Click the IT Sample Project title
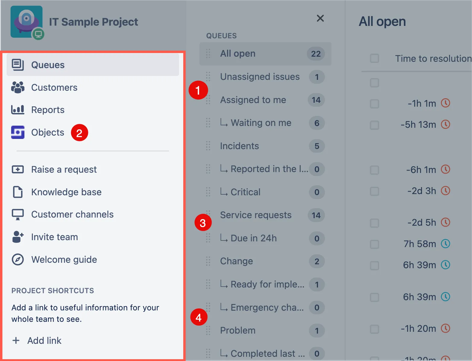The width and height of the screenshot is (472, 361). [93, 22]
